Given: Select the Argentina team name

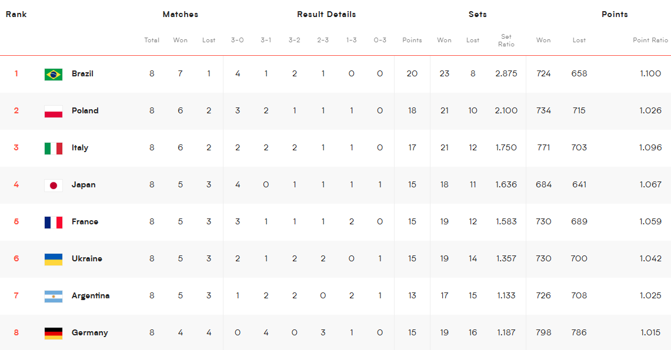Looking at the screenshot, I should (91, 296).
